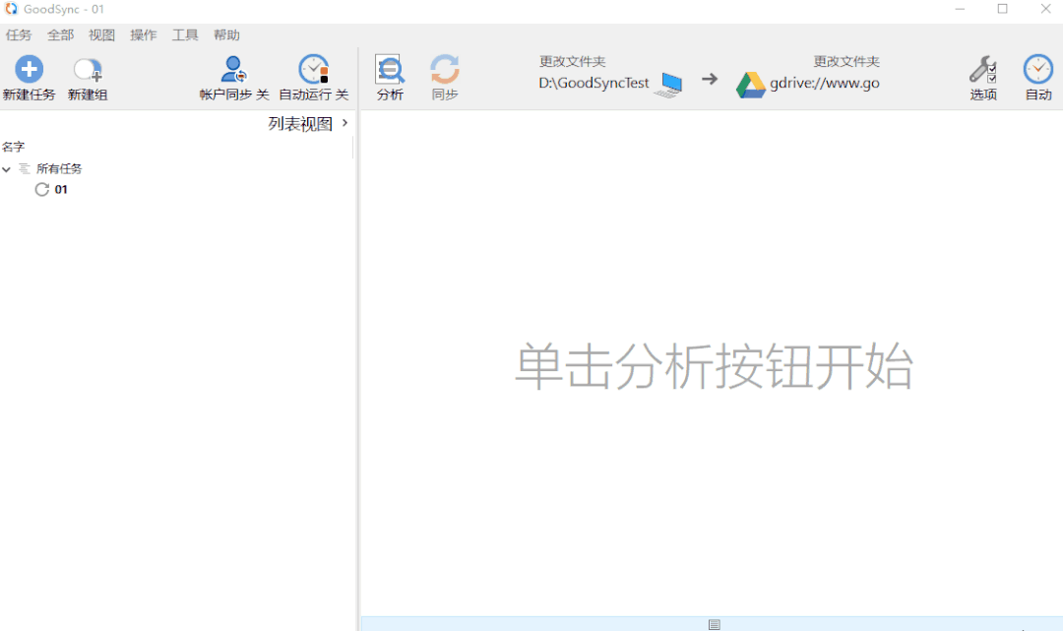The width and height of the screenshot is (1063, 631).
Task: Open the 帮助 menu
Action: point(226,35)
